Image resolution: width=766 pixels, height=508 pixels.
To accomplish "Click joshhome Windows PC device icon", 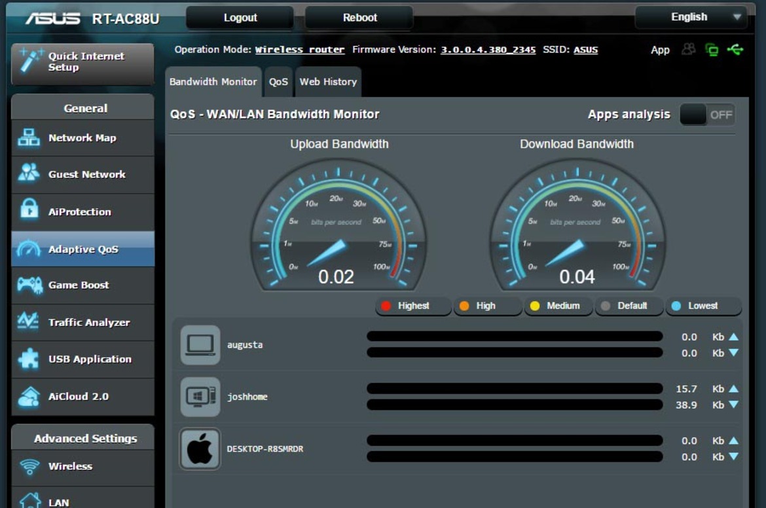I will (x=200, y=397).
